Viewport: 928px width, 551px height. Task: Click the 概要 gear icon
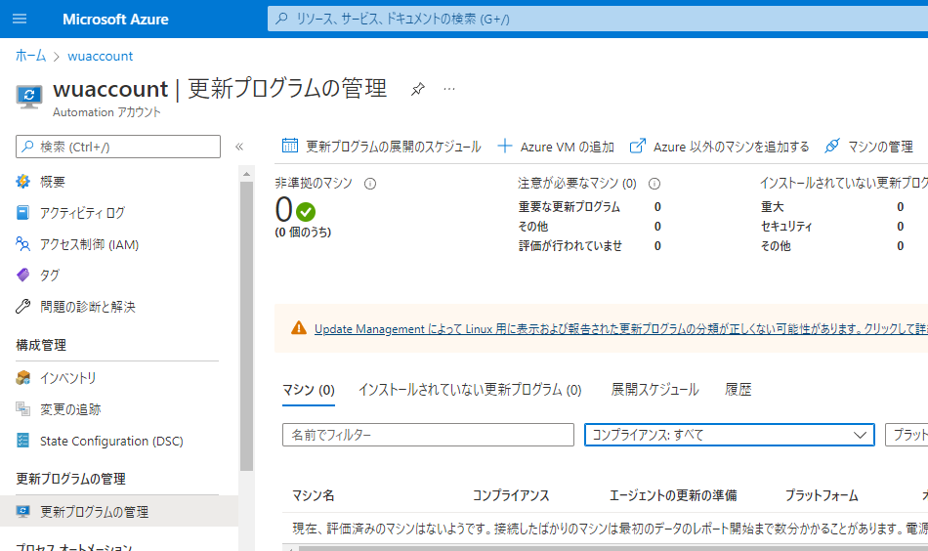click(x=23, y=182)
